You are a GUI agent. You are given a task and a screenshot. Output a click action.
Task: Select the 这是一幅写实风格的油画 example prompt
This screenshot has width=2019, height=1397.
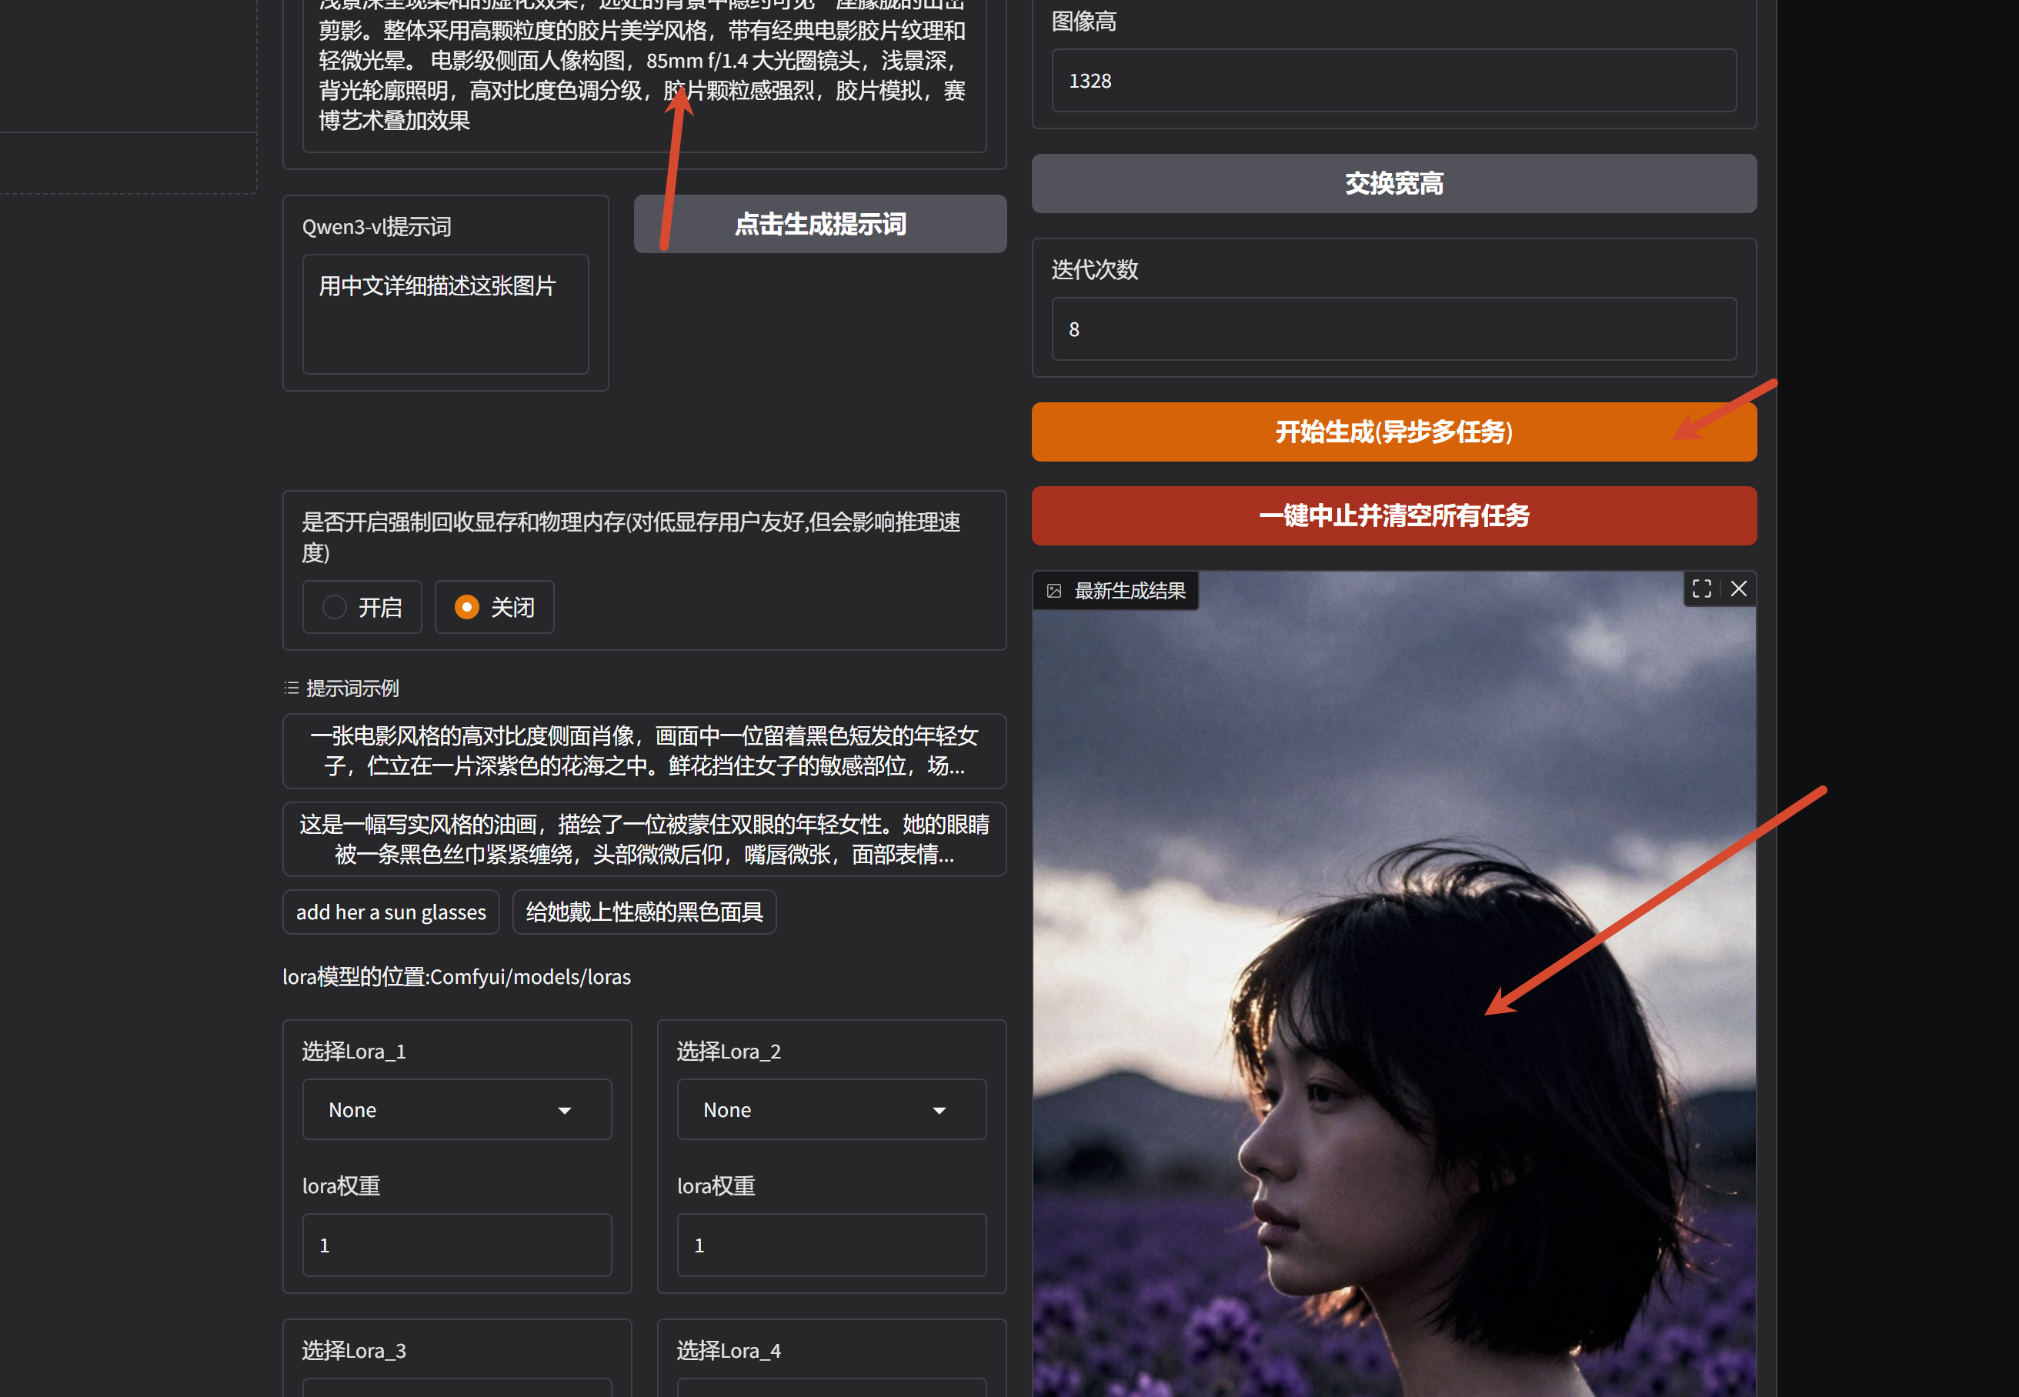644,839
